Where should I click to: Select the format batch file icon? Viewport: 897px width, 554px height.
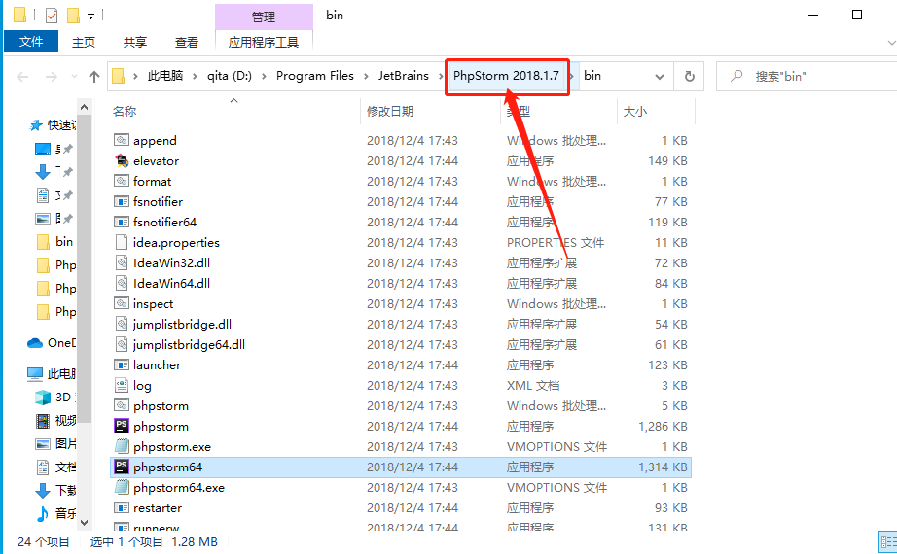122,181
